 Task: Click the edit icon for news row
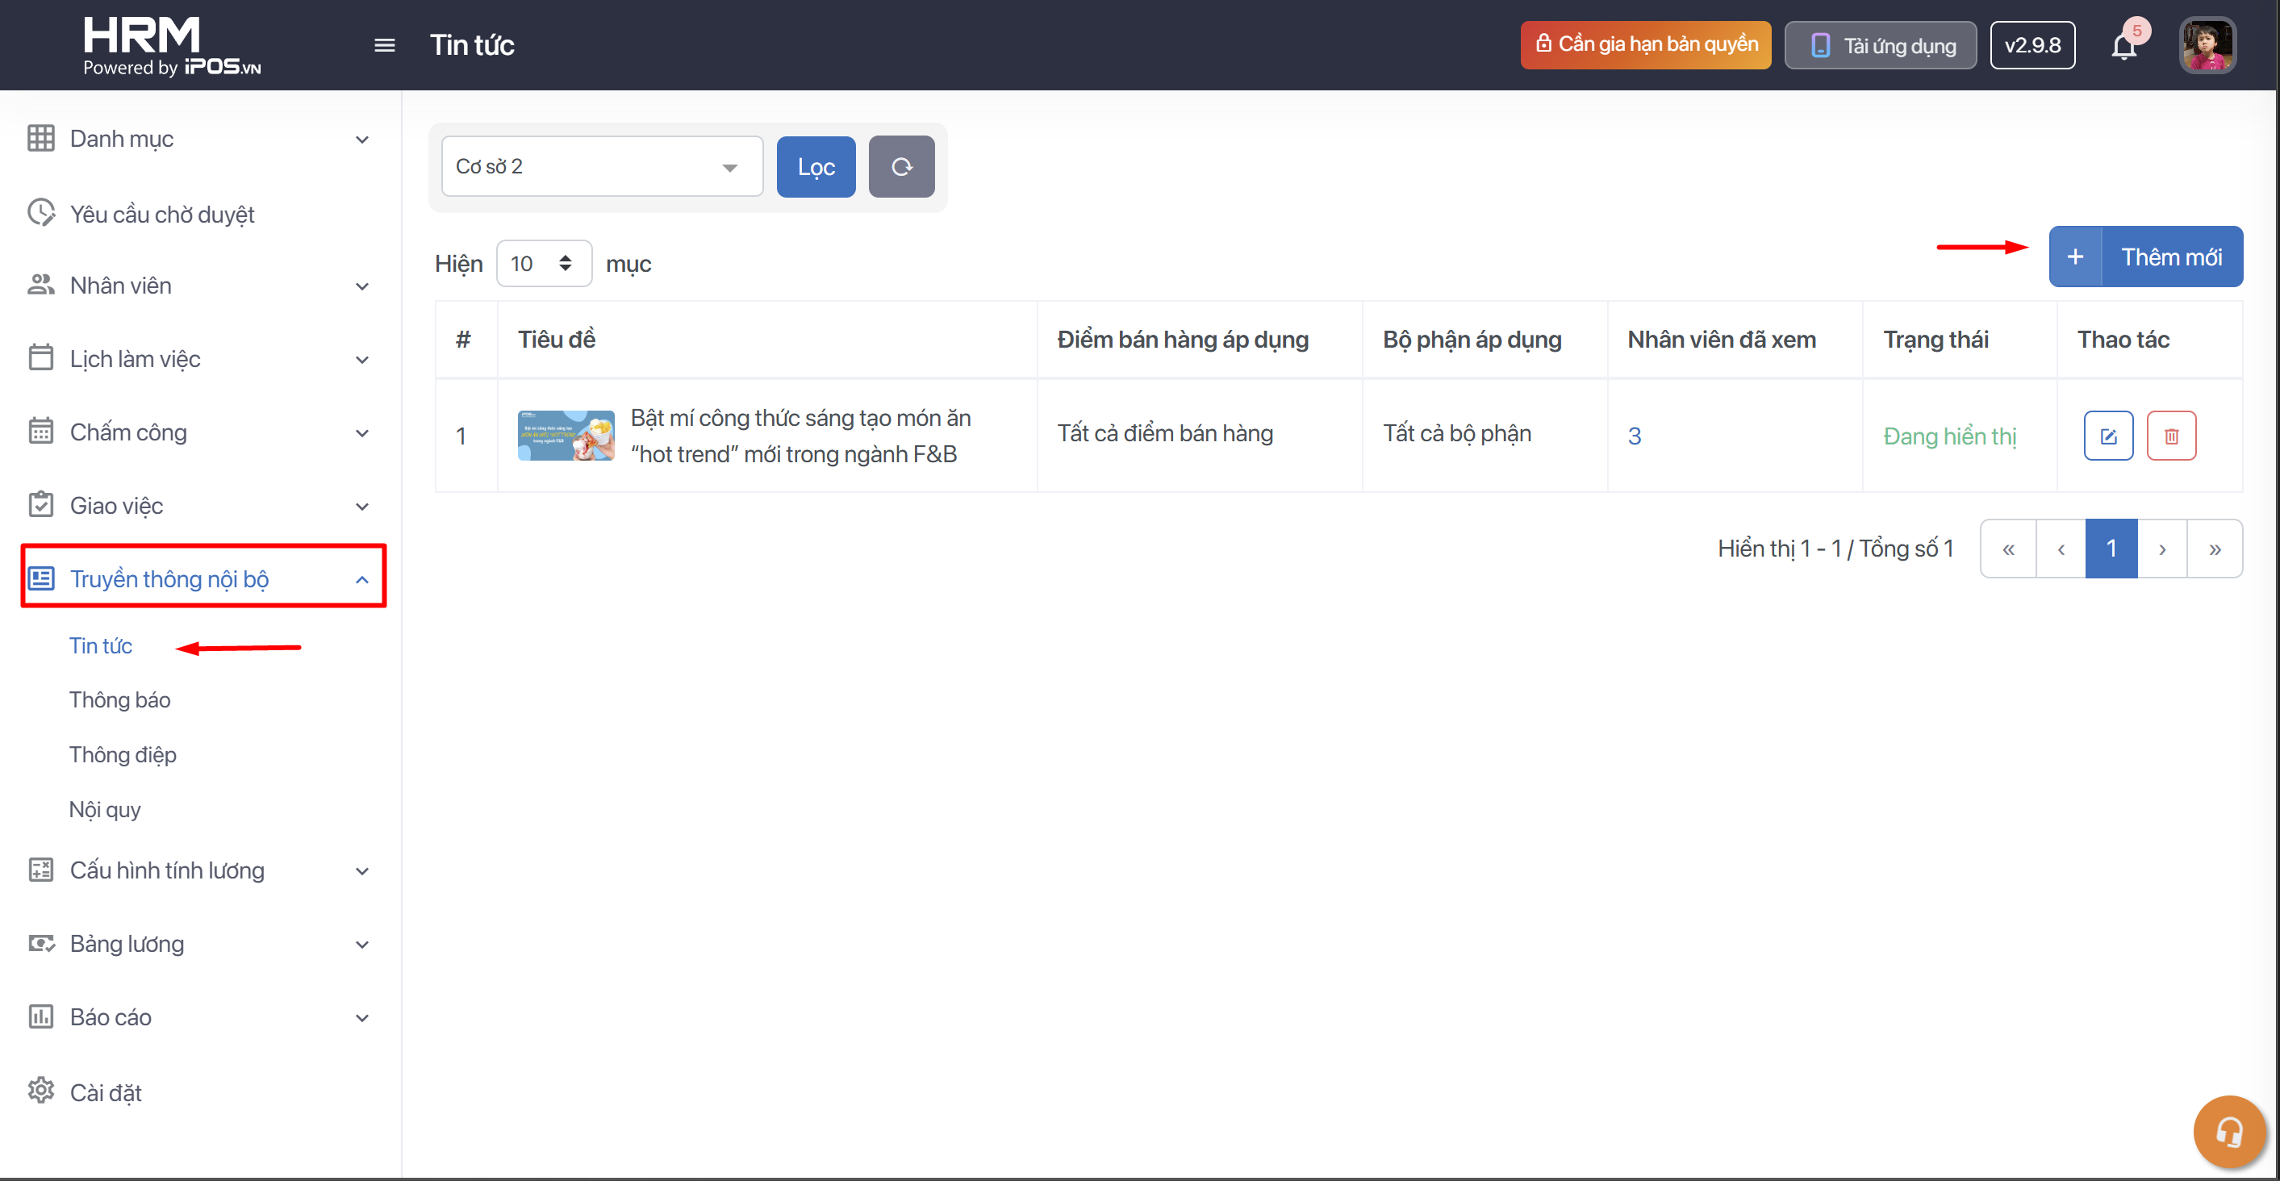tap(2108, 436)
